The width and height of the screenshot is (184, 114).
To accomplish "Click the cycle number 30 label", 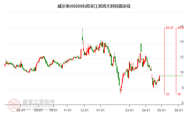I will pos(167,94).
